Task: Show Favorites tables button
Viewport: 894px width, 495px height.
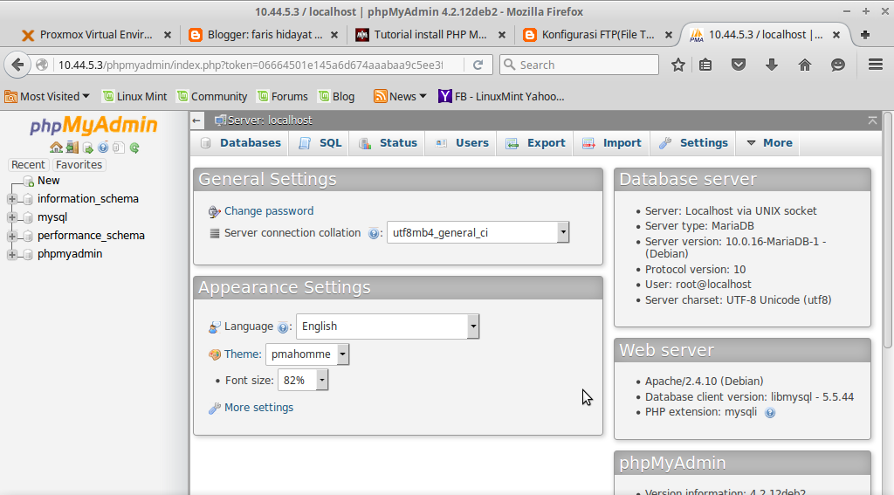Action: pyautogui.click(x=79, y=165)
